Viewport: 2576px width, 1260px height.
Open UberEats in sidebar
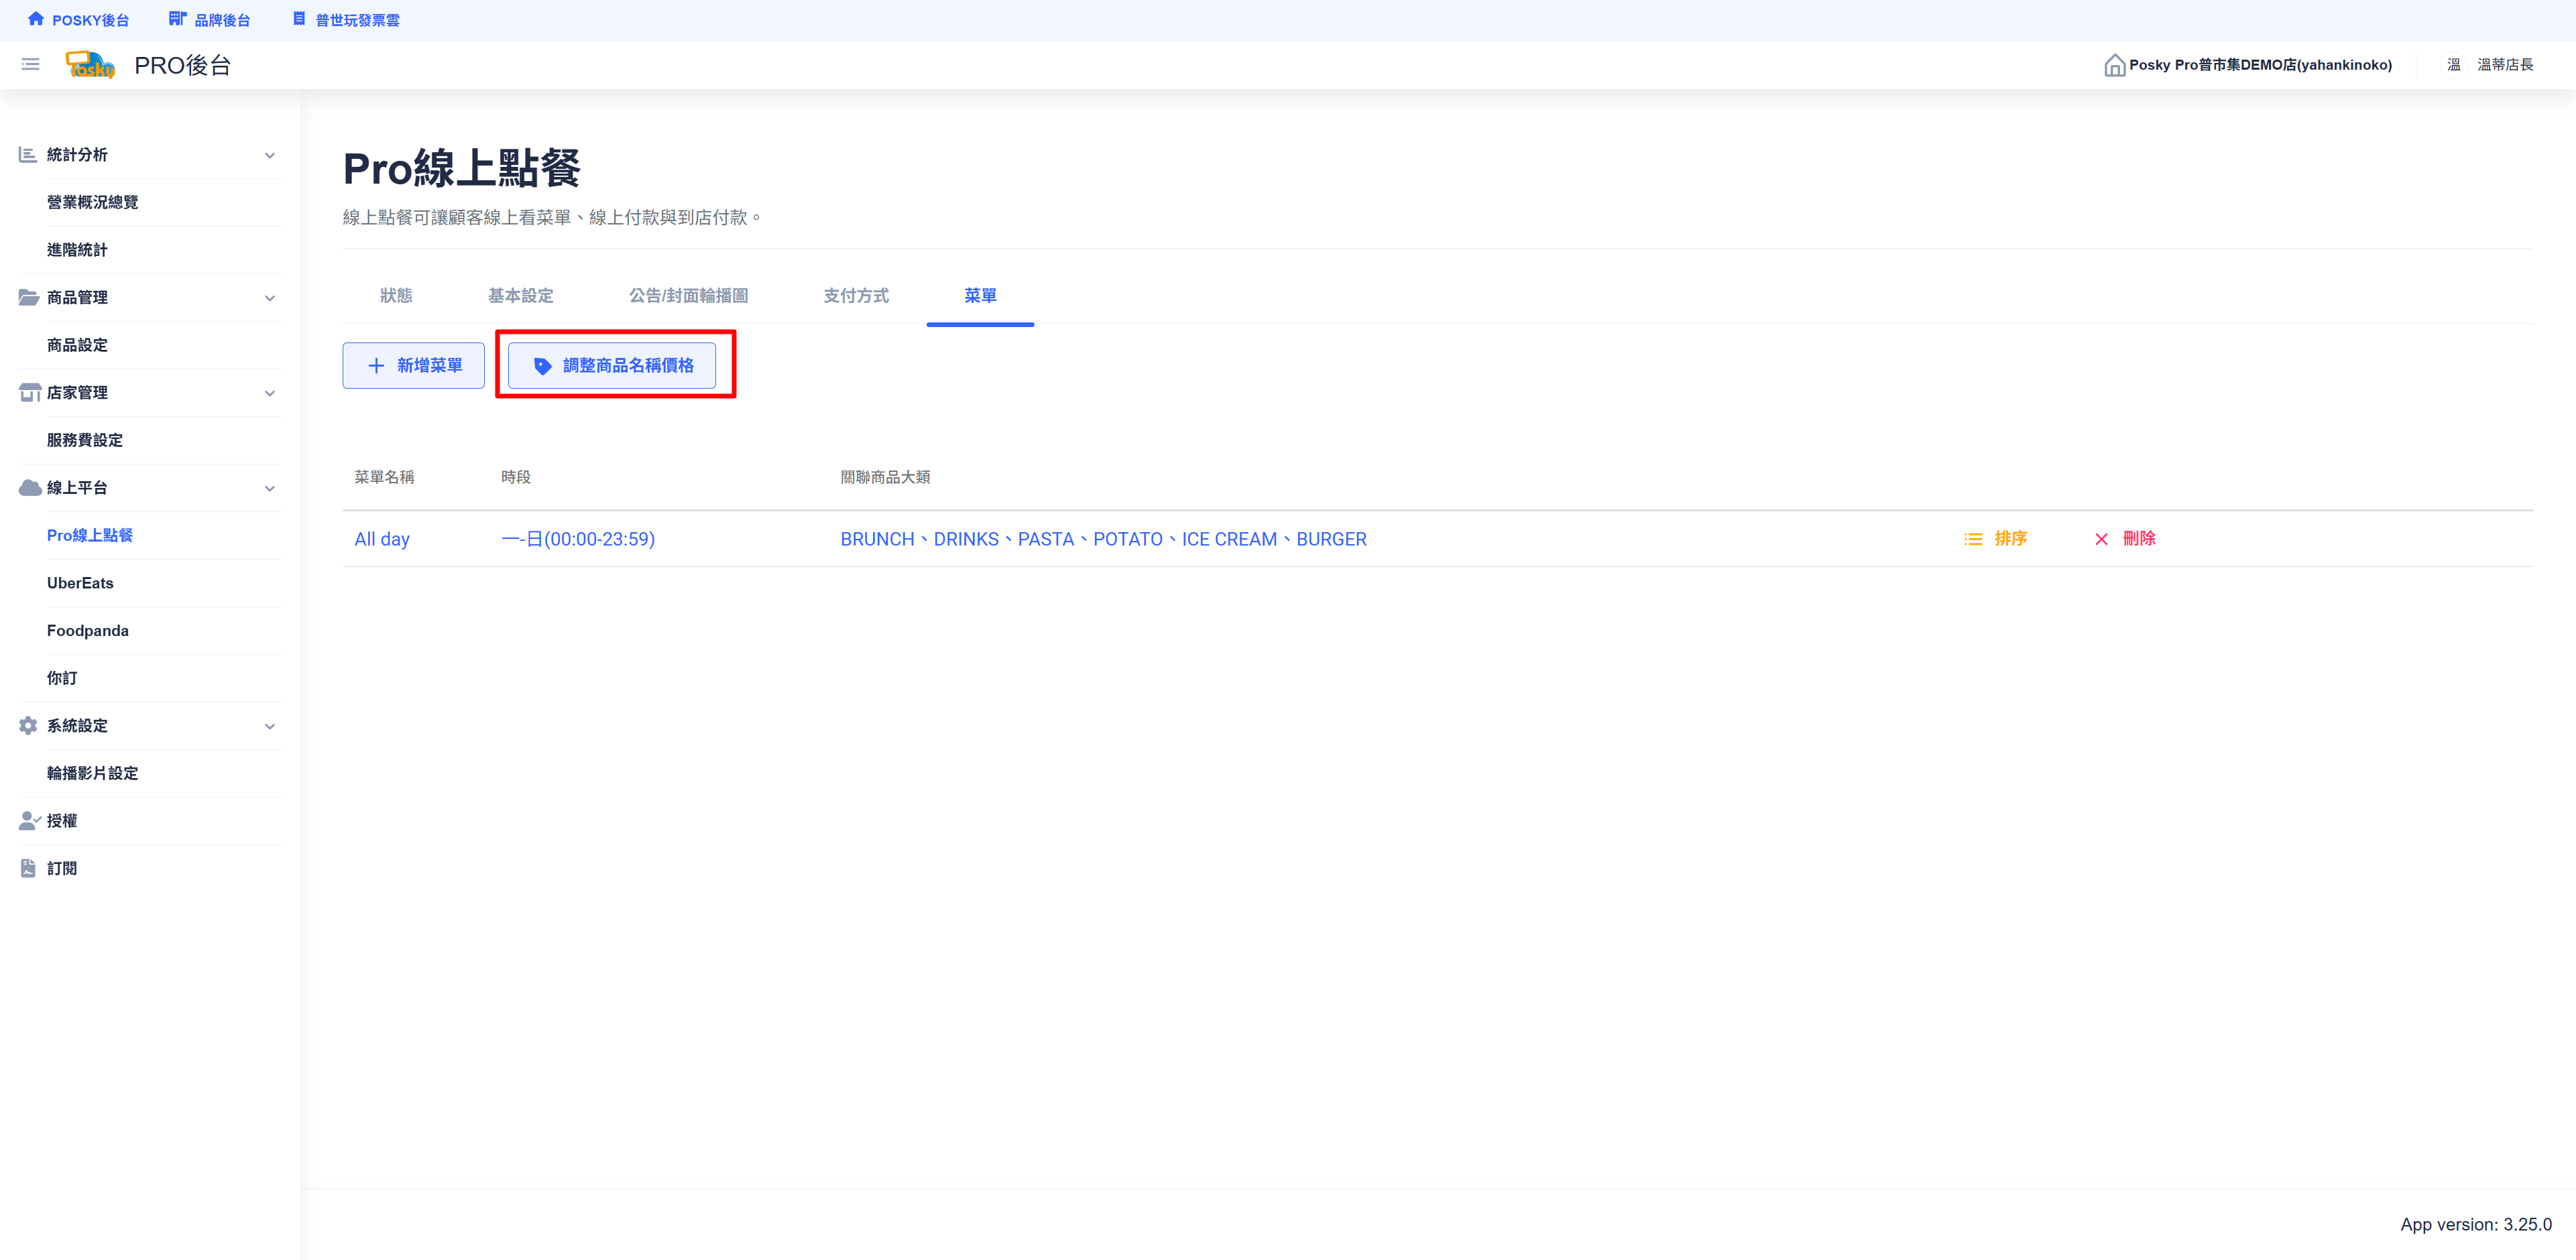(x=80, y=582)
